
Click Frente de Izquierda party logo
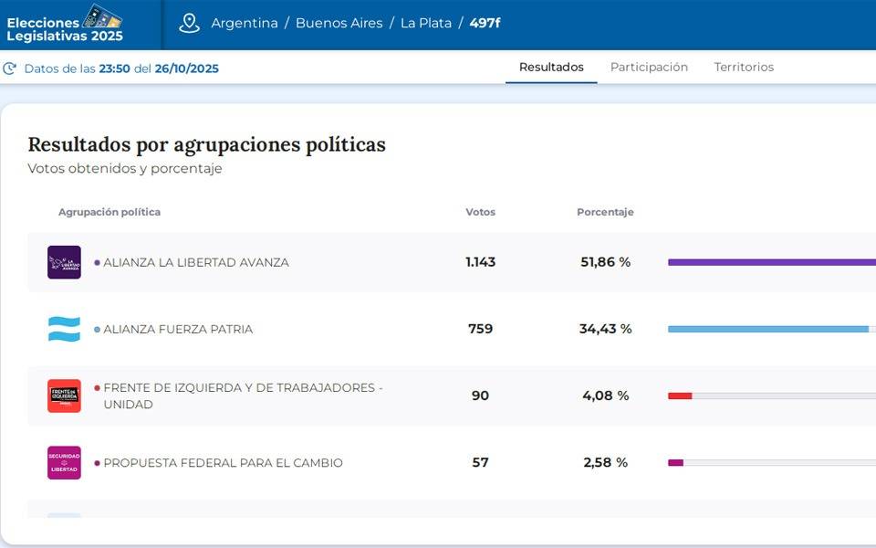pos(64,395)
